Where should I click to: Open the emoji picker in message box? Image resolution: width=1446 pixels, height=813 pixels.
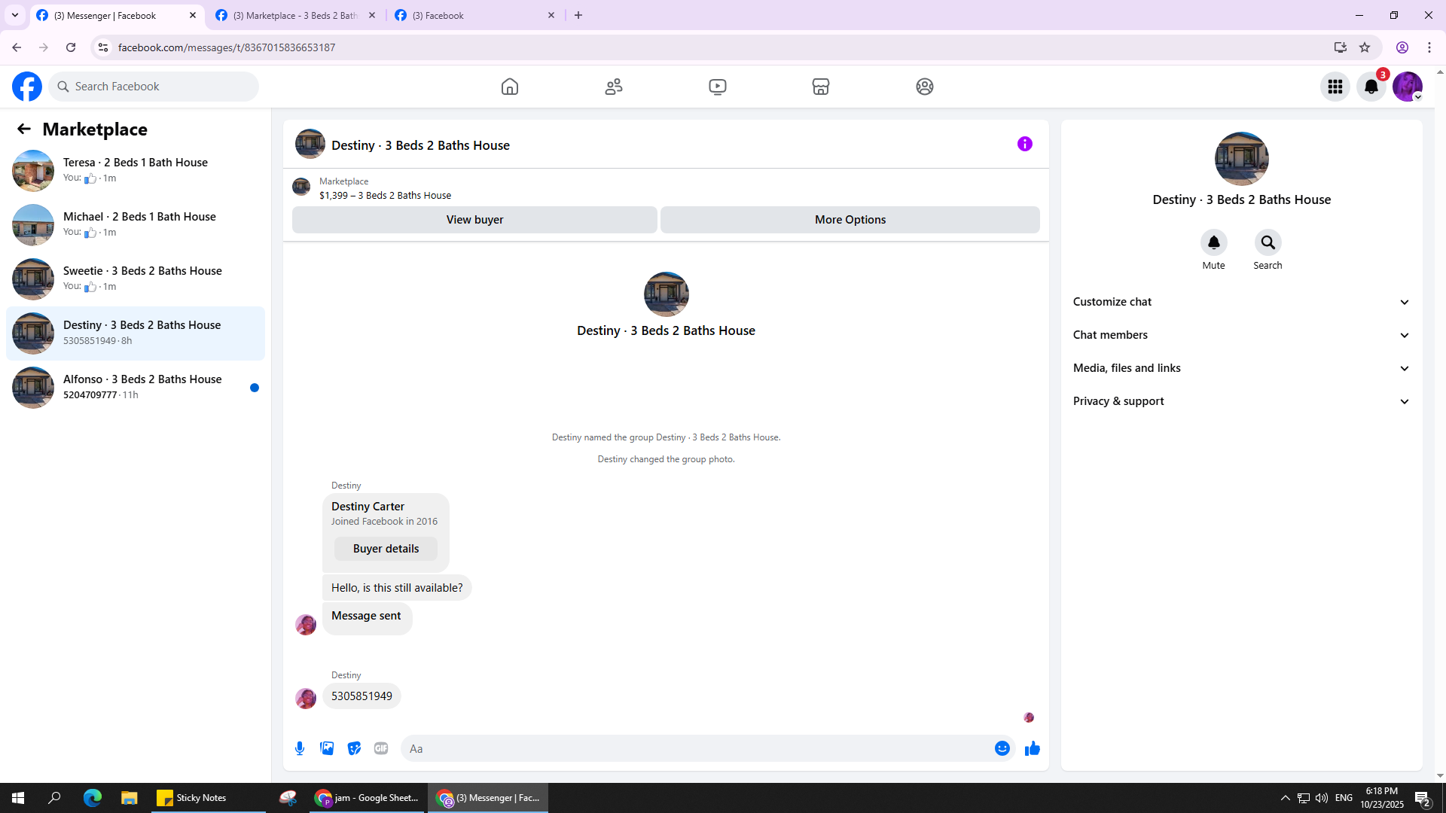(x=1002, y=748)
